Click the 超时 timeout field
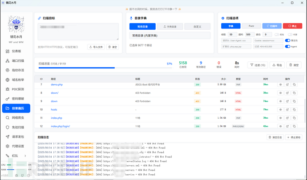This screenshot has width=307, height=180. [250, 34]
